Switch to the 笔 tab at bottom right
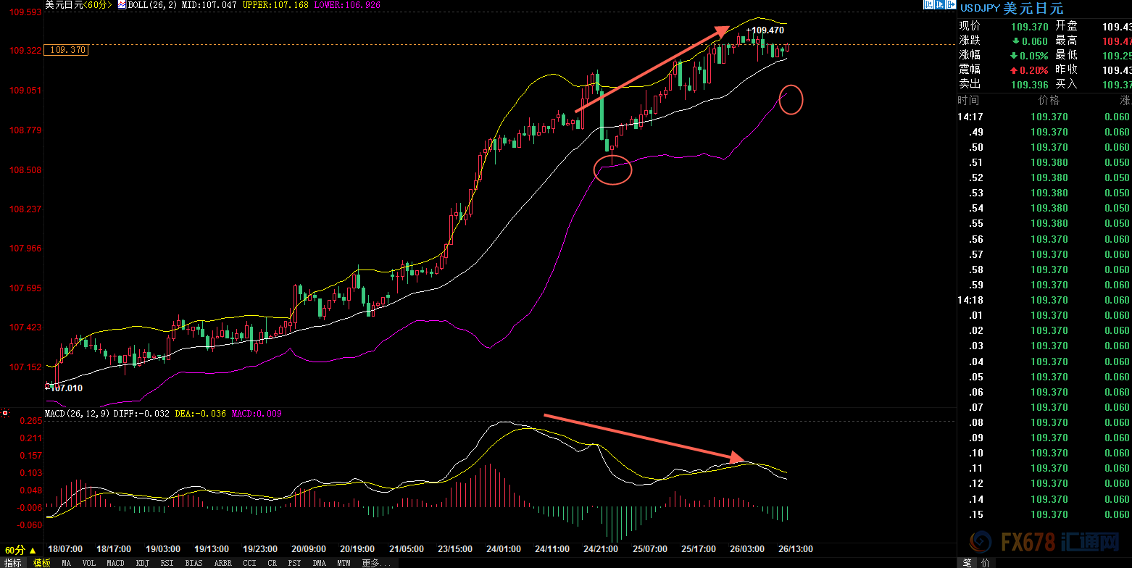This screenshot has width=1132, height=568. coord(967,563)
